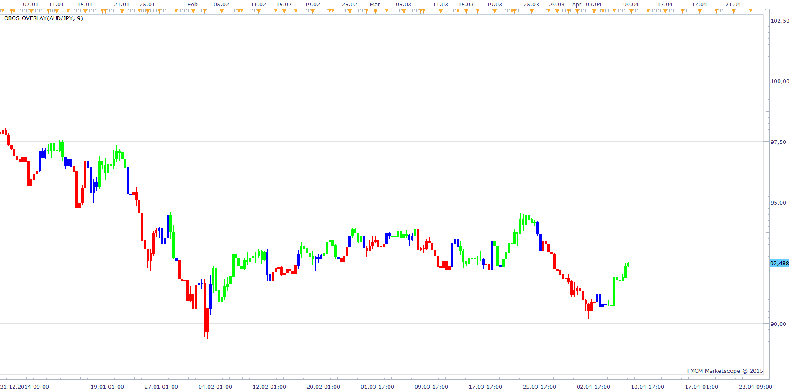Click the Feb month label on top timeline
Viewport: 797px width, 392px height.
click(x=193, y=4)
